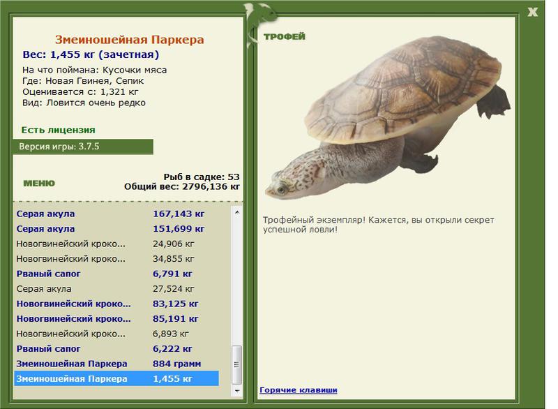The height and width of the screenshot is (409, 558).
Task: Click the scroll up arrow in fish list
Action: pyautogui.click(x=237, y=212)
